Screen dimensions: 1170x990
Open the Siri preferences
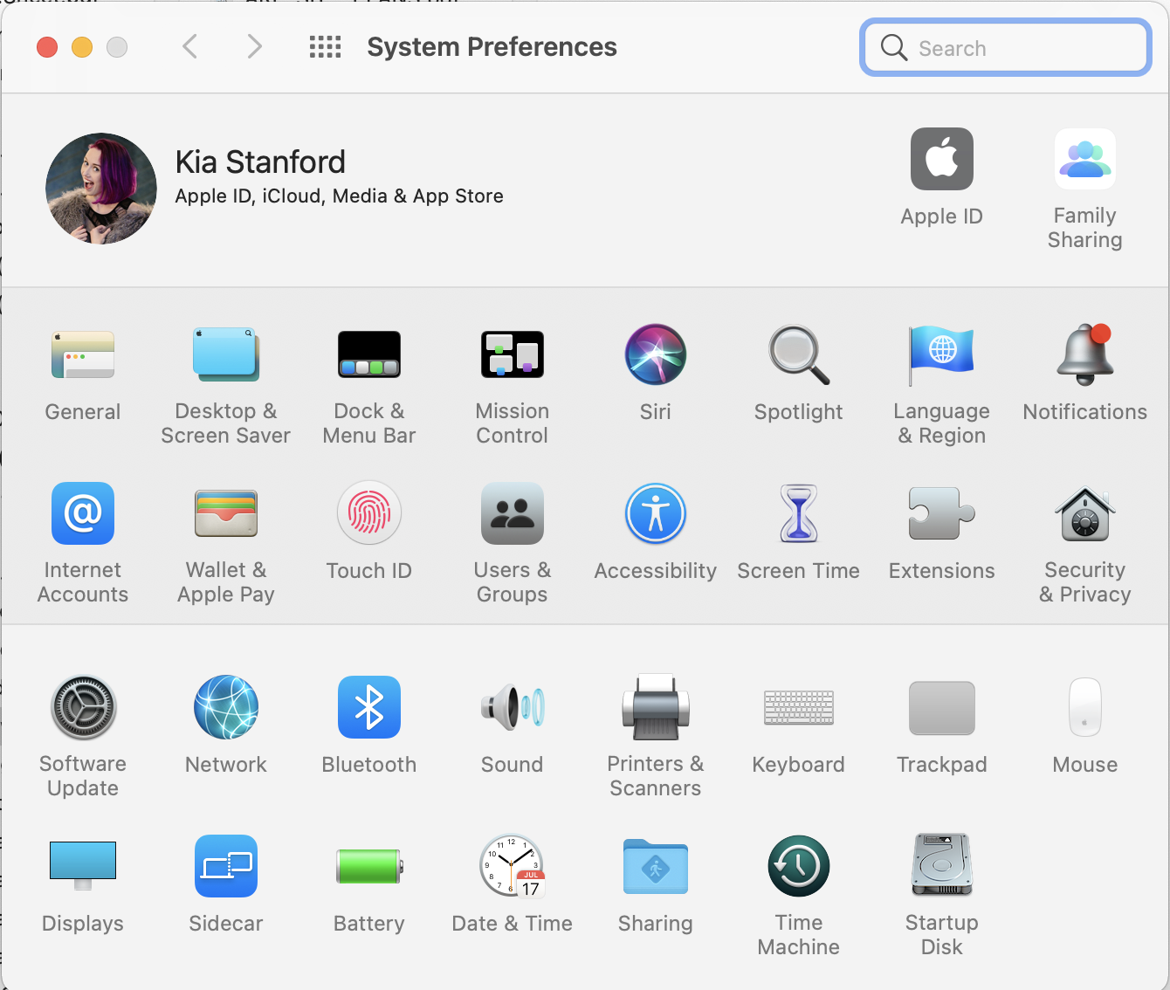pos(655,355)
